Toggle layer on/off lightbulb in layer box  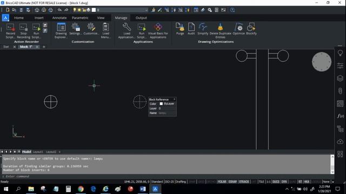[x=75, y=10]
